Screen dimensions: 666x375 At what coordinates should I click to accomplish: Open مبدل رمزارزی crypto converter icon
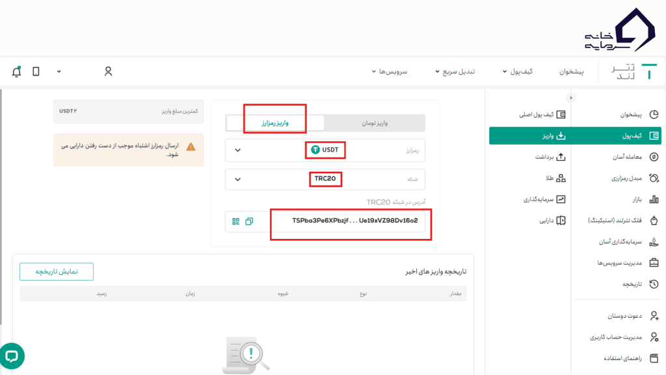point(654,177)
